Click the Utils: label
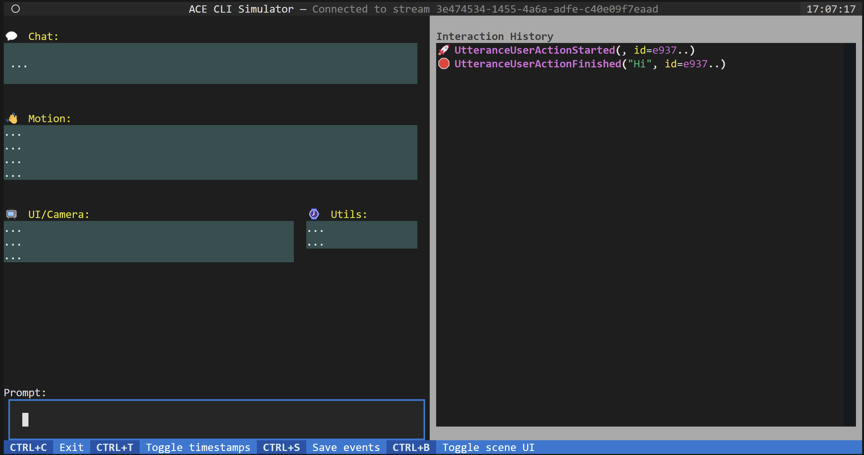This screenshot has width=864, height=455. [x=349, y=214]
